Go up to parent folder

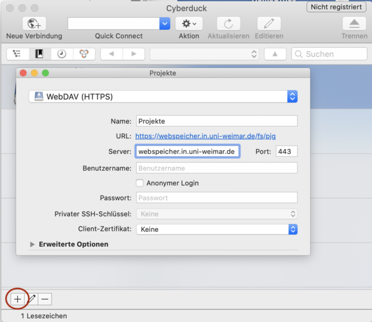click(x=275, y=54)
